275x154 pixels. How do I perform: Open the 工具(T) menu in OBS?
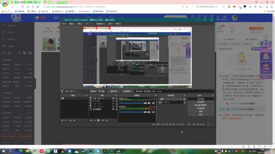pyautogui.click(x=110, y=24)
